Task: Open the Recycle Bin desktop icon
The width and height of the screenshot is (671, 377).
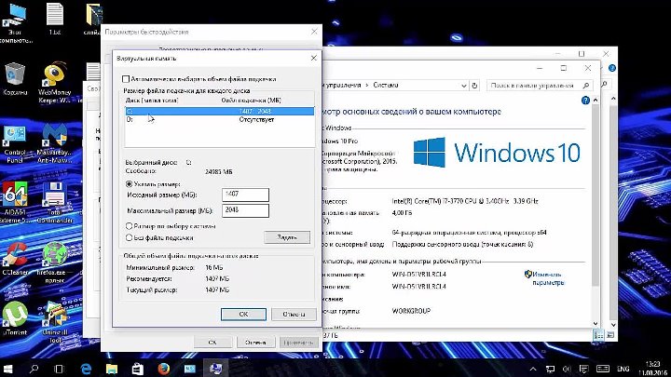Action: [x=15, y=78]
